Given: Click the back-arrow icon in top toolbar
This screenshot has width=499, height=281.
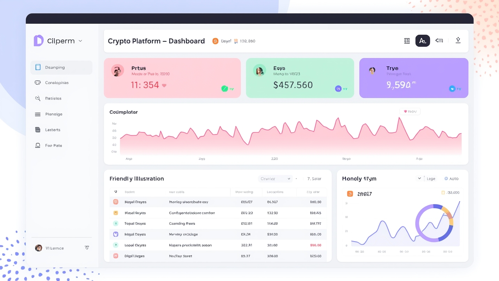Looking at the screenshot, I should 439,41.
